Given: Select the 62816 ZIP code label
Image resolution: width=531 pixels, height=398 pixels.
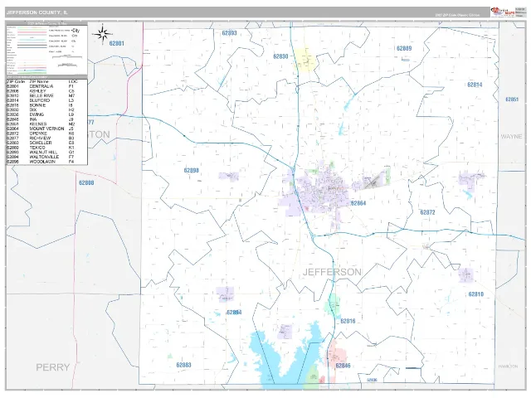Looking at the screenshot, I should [x=348, y=321].
